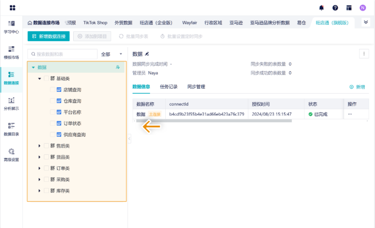Open the apps grid icon at top left
The image size is (375, 228).
13,8
